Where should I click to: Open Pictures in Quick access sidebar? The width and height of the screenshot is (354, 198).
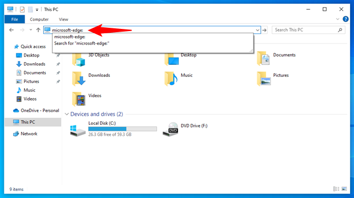pyautogui.click(x=31, y=81)
